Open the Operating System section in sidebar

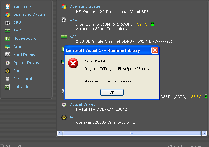click(x=30, y=14)
